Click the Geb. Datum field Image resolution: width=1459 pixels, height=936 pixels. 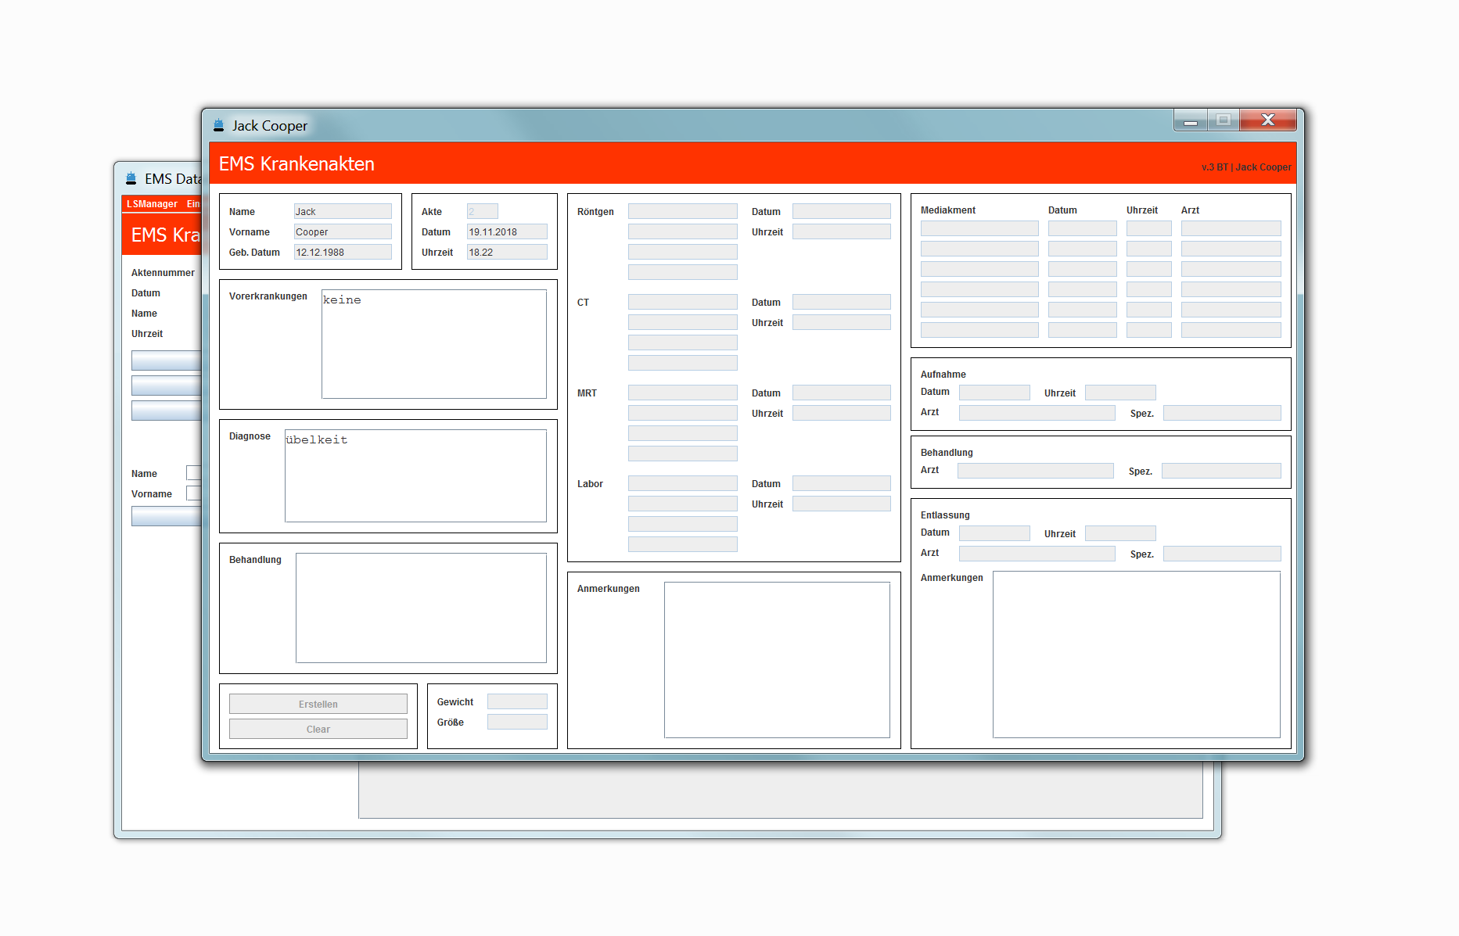click(x=342, y=253)
